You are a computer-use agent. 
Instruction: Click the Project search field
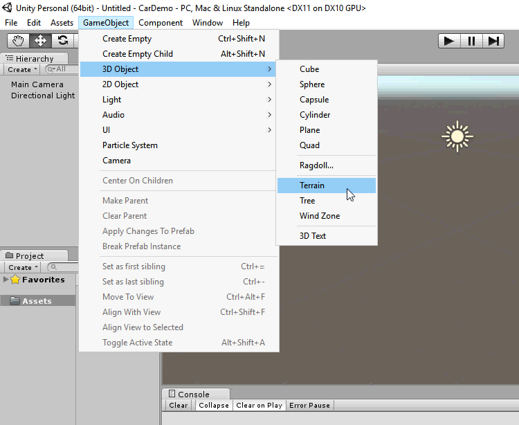64,267
